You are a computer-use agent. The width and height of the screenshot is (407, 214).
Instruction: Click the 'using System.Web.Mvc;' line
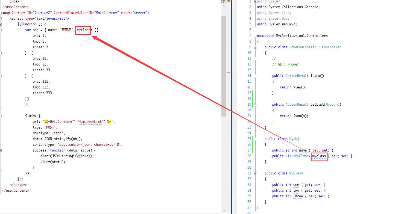[x=277, y=24]
